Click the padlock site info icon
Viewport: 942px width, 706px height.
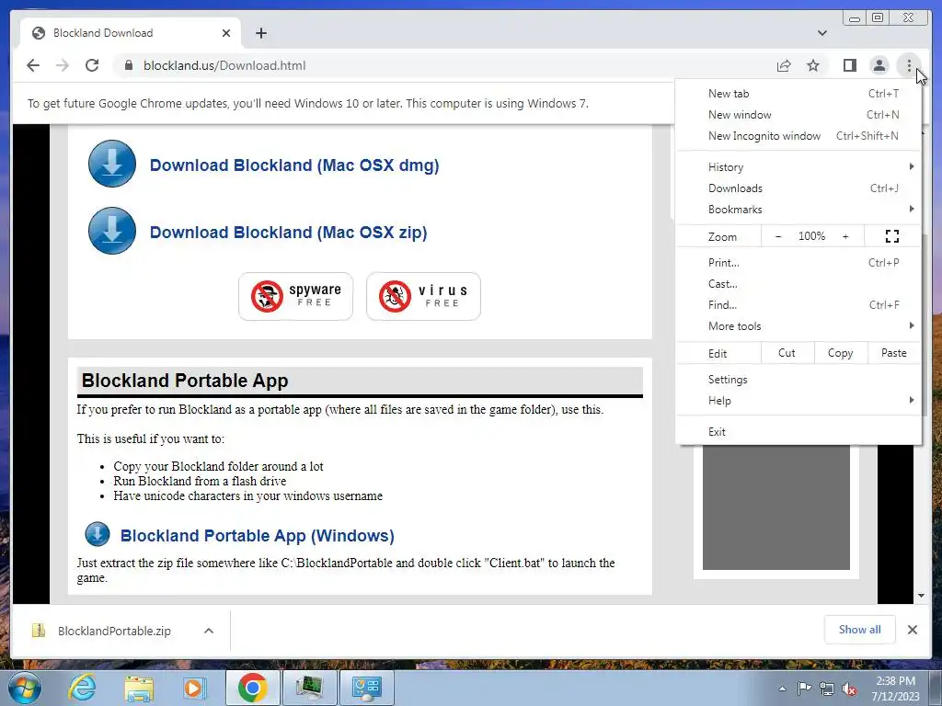click(x=129, y=65)
